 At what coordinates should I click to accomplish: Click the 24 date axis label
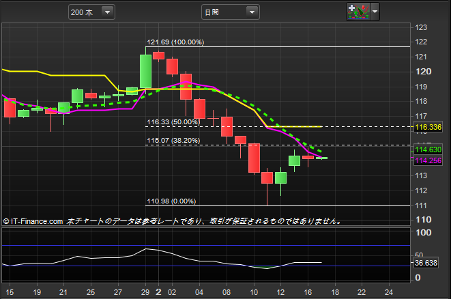tap(389, 292)
